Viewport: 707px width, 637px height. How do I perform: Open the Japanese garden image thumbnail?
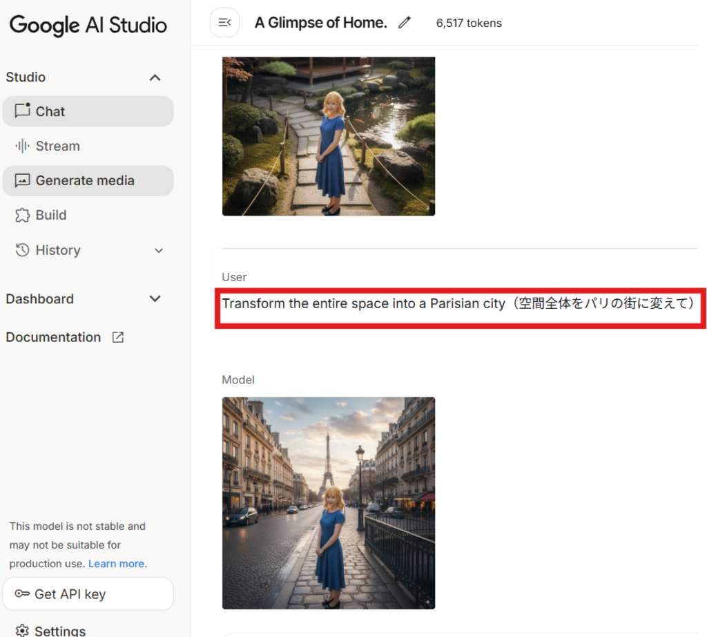click(x=329, y=136)
